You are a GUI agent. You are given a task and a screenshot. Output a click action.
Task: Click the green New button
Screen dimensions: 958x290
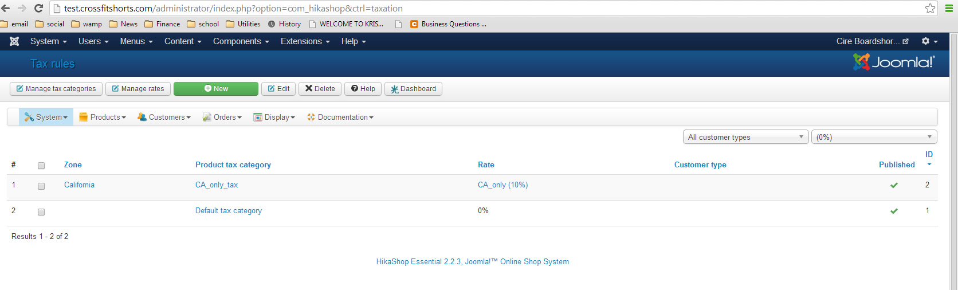coord(216,89)
